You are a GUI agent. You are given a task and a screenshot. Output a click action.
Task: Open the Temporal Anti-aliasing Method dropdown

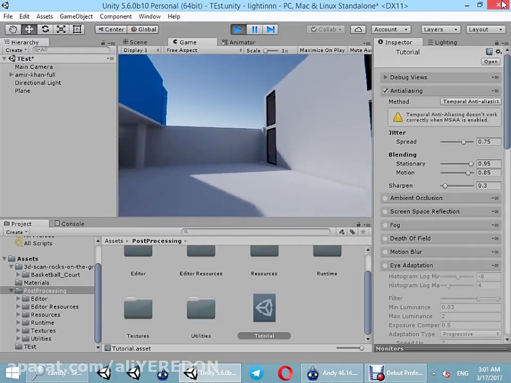[x=470, y=101]
